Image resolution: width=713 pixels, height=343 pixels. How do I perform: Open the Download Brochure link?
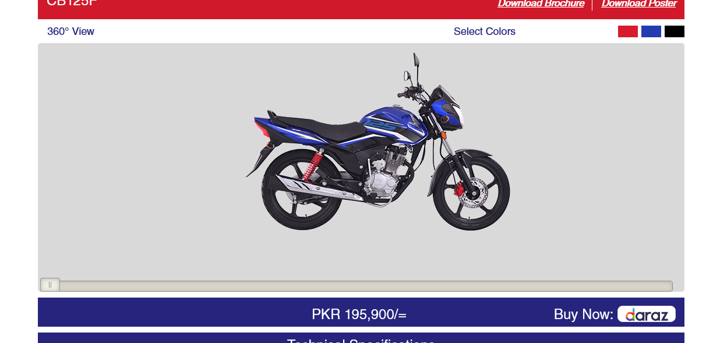coord(541,3)
